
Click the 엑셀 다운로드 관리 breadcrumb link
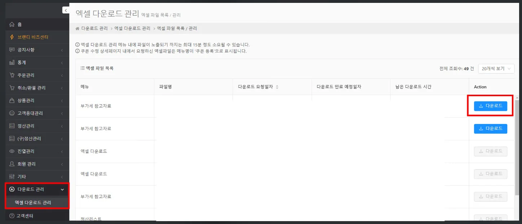pyautogui.click(x=132, y=28)
